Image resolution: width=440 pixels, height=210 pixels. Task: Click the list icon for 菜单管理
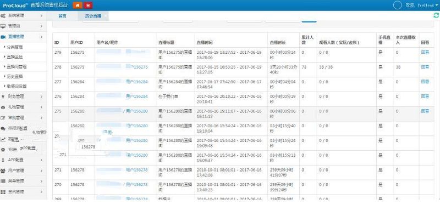click(x=3, y=181)
